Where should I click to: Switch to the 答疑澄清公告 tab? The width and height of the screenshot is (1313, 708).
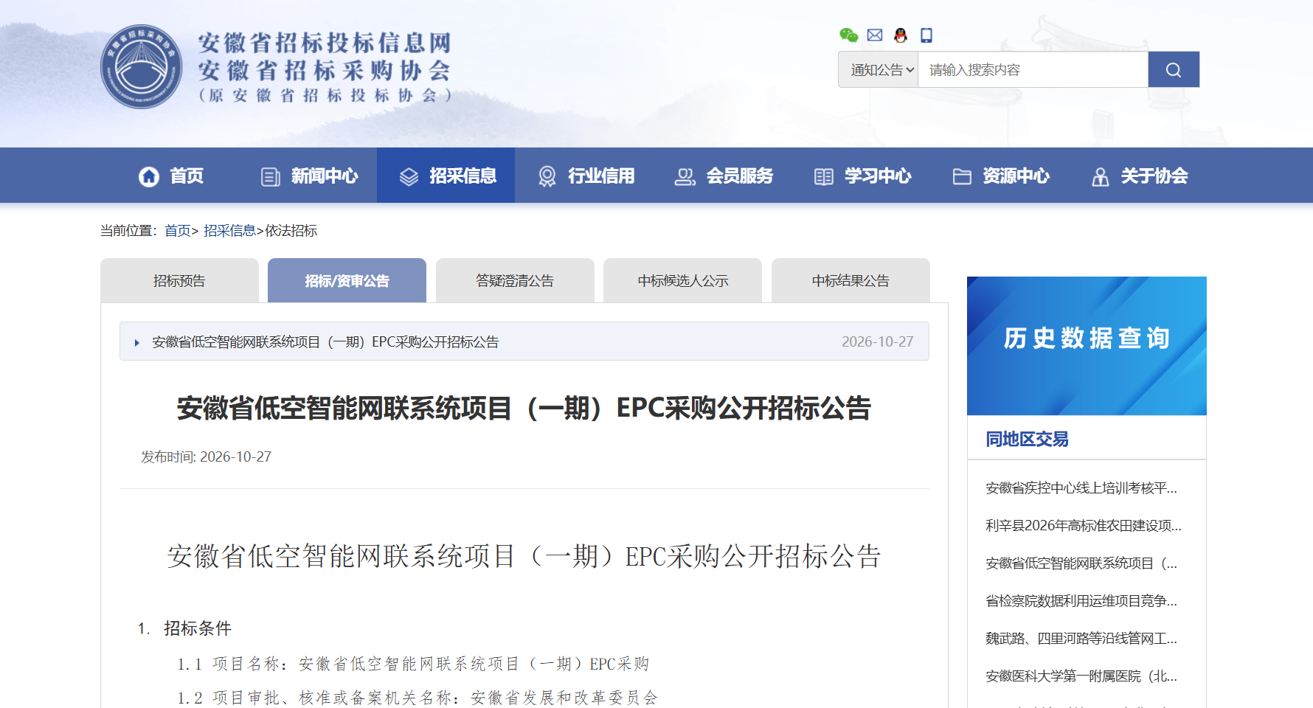point(515,280)
